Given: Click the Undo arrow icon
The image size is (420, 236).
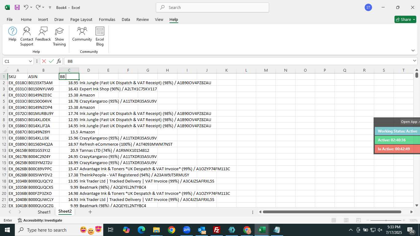Looking at the screenshot, I should (26, 7).
